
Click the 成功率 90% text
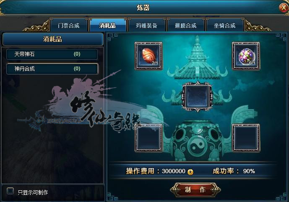(234, 171)
